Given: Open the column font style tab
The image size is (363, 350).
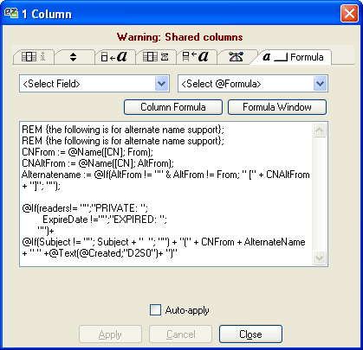Looking at the screenshot, I should (114, 57).
